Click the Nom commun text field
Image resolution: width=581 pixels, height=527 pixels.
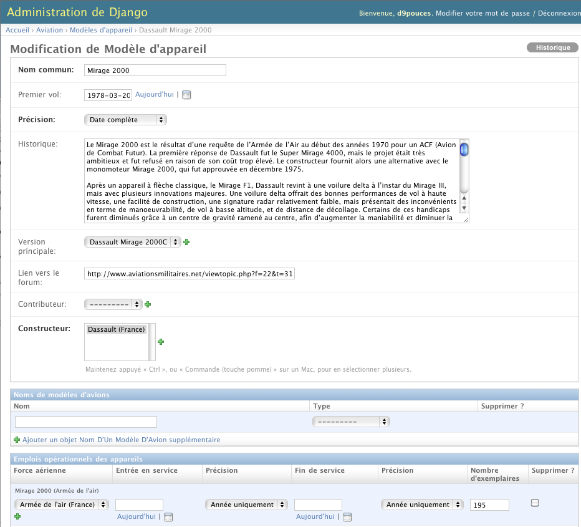155,70
